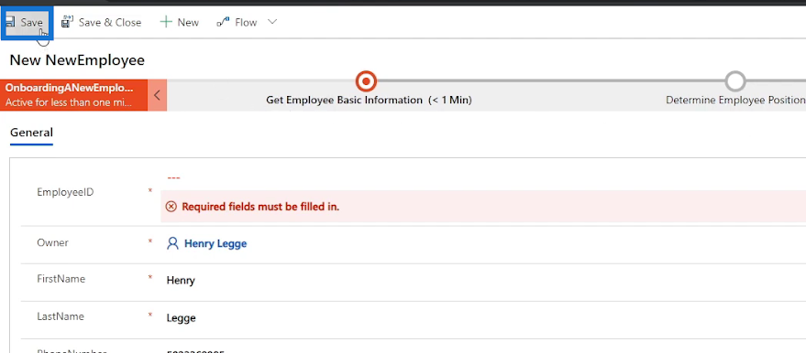Click the person icon beside Henry Legge

tap(172, 243)
